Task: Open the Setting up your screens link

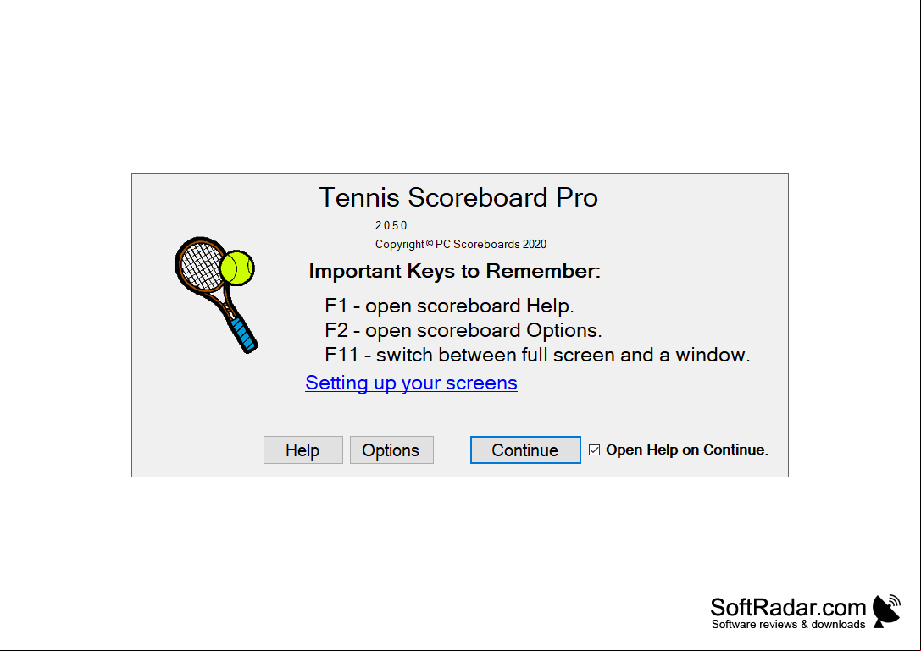Action: [411, 383]
